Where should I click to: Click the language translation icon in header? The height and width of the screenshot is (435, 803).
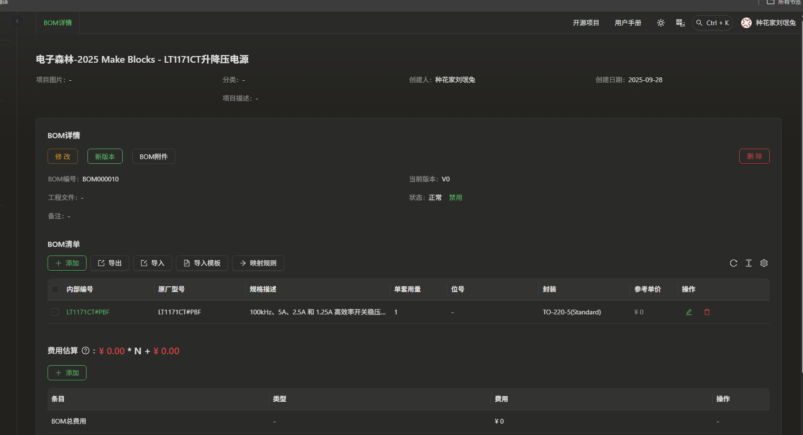click(680, 23)
